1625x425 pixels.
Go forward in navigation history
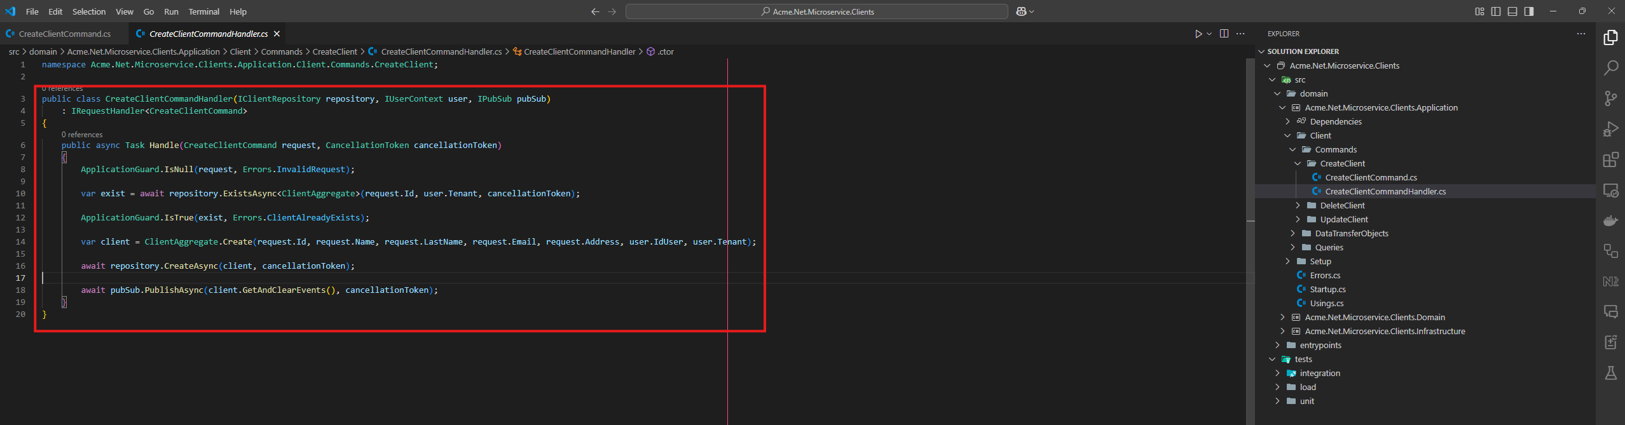tap(612, 11)
